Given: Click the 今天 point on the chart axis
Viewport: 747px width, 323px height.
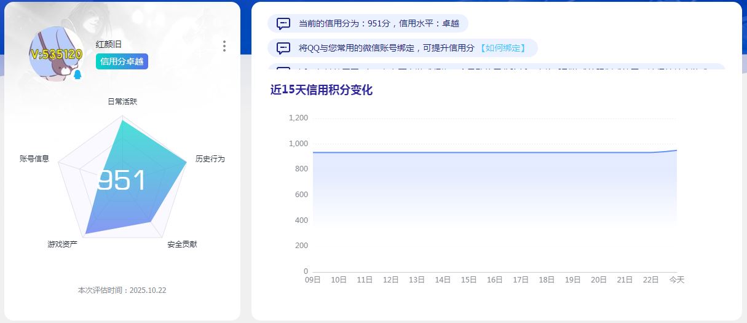Looking at the screenshot, I should click(676, 280).
